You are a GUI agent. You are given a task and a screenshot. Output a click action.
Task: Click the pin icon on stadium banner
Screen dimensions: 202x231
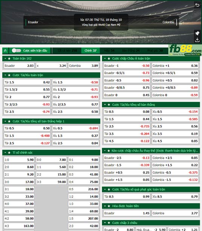click(x=197, y=33)
